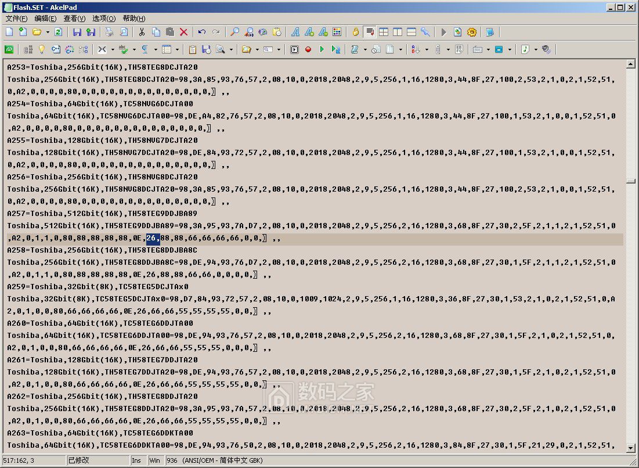
Task: Toggle Win newline format in status bar
Action: coord(154,460)
